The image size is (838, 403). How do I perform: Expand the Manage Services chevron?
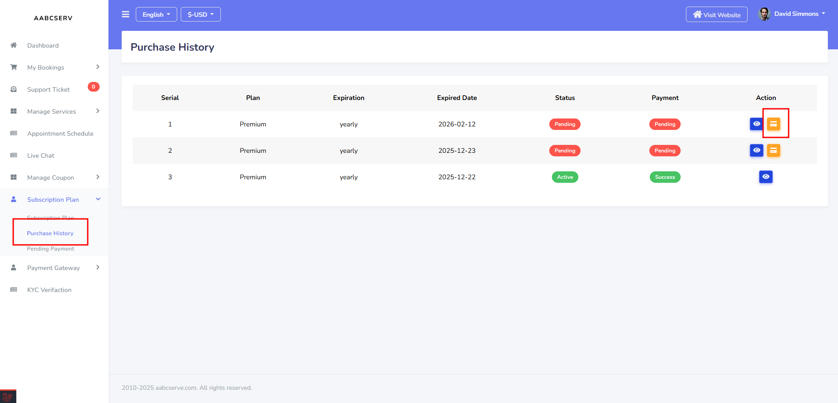[98, 111]
